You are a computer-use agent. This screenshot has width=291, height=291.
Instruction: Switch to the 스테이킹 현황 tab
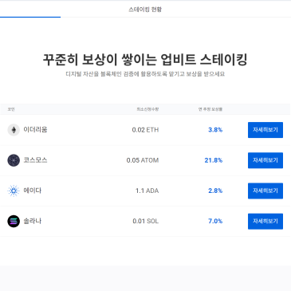[x=145, y=10]
